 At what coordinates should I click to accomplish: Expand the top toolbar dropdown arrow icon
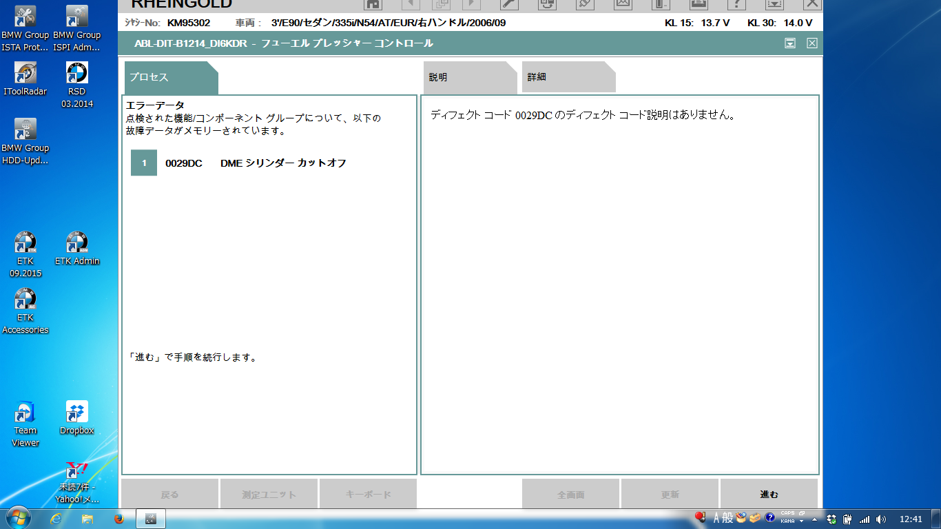tap(774, 4)
